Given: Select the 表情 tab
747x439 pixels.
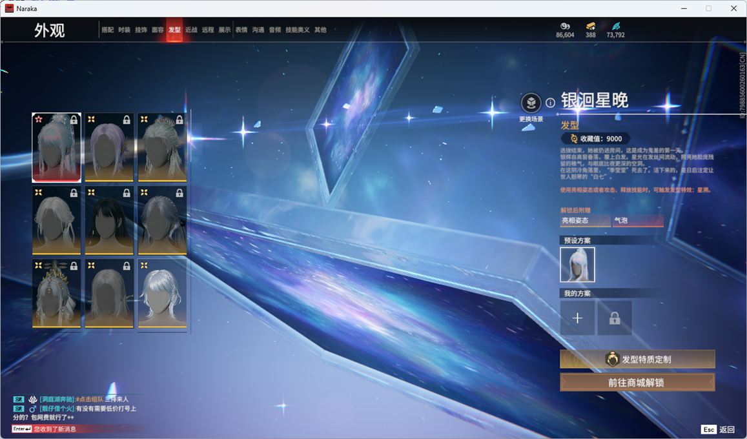Looking at the screenshot, I should click(241, 30).
